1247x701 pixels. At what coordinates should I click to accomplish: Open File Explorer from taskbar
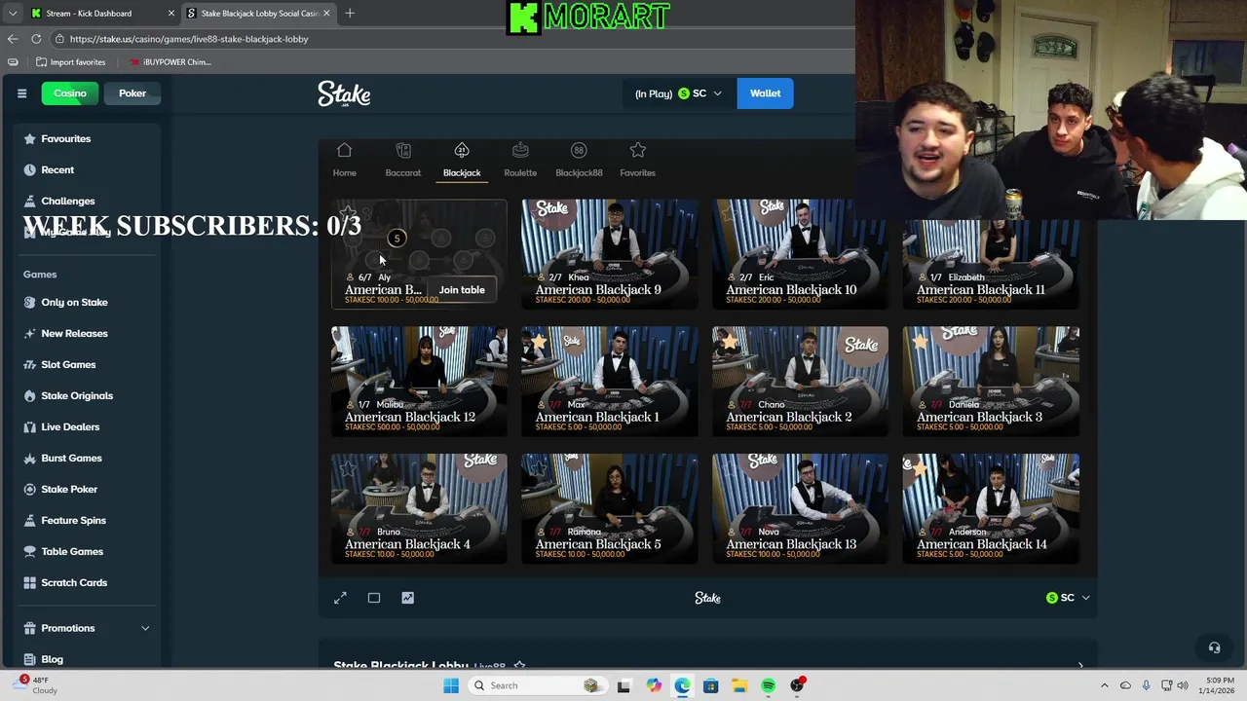(x=739, y=685)
